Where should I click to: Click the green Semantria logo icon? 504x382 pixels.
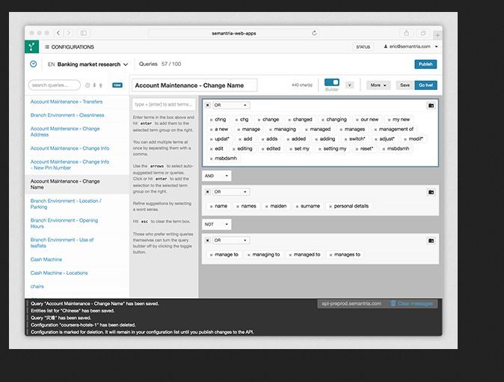pos(31,46)
